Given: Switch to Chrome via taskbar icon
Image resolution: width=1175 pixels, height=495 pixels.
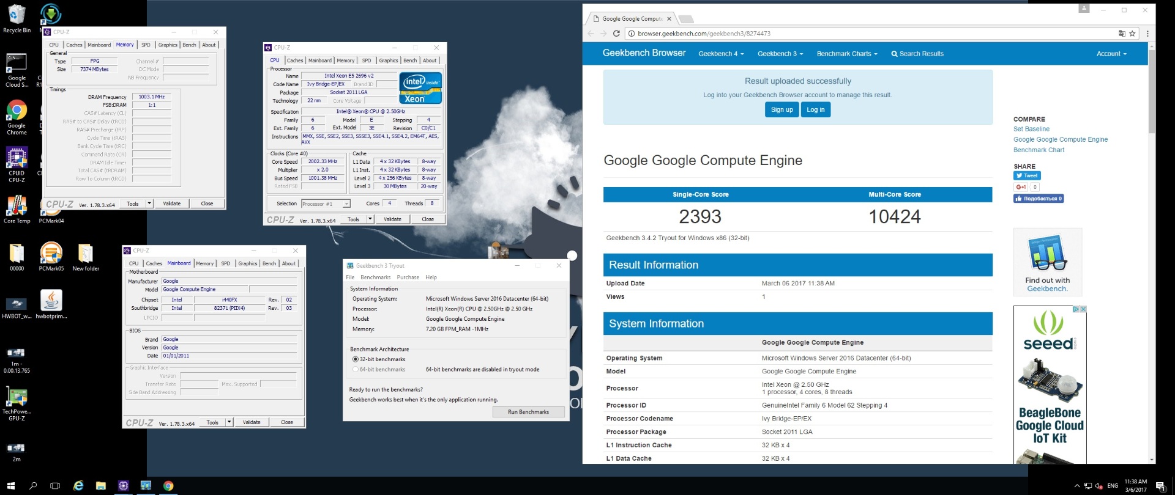Looking at the screenshot, I should click(x=168, y=486).
